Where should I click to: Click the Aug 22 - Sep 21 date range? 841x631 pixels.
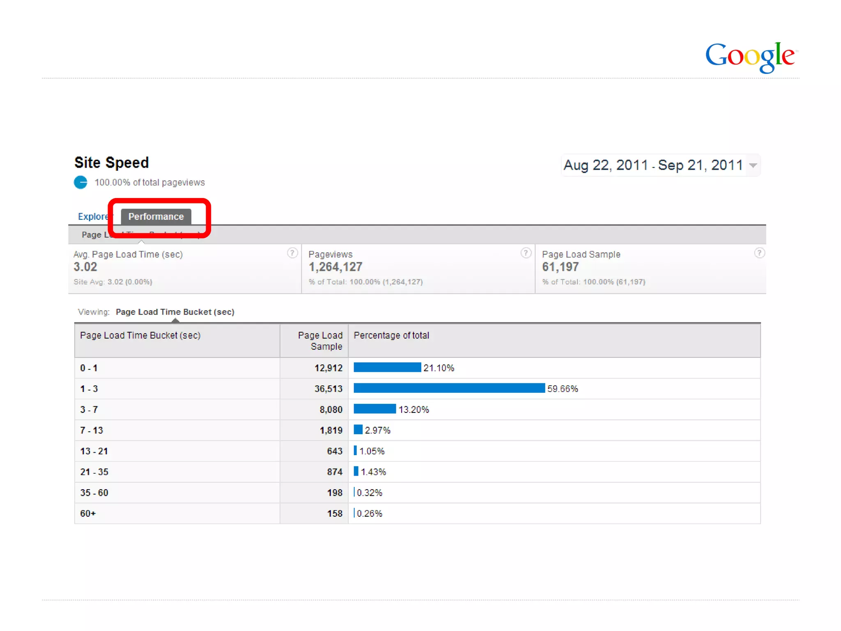(653, 165)
